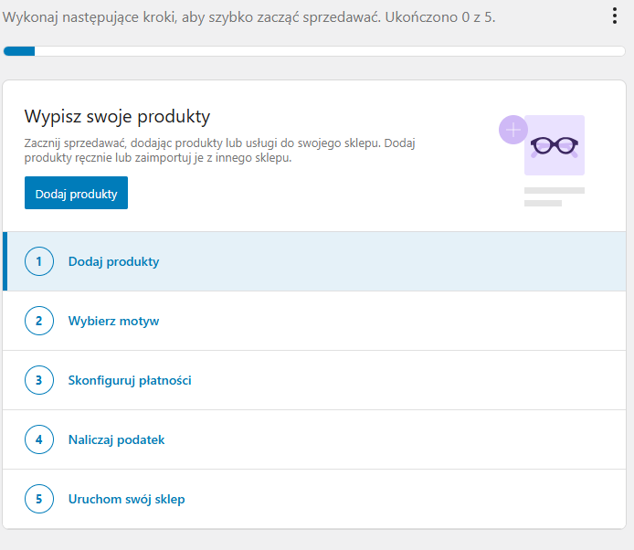Expand the "Naliczaj podatek" step
The height and width of the screenshot is (550, 634).
pyautogui.click(x=116, y=439)
